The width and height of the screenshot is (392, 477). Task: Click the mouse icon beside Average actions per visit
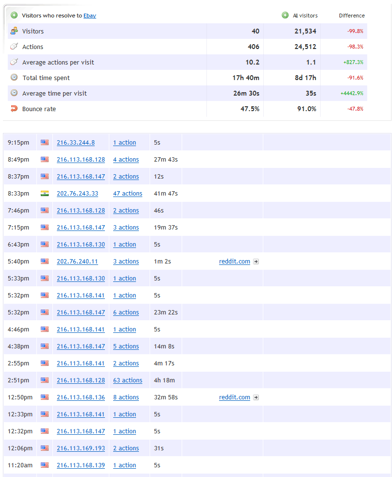[x=14, y=62]
